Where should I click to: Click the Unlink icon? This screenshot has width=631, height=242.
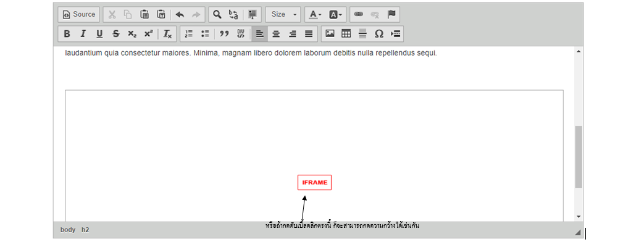click(x=375, y=14)
